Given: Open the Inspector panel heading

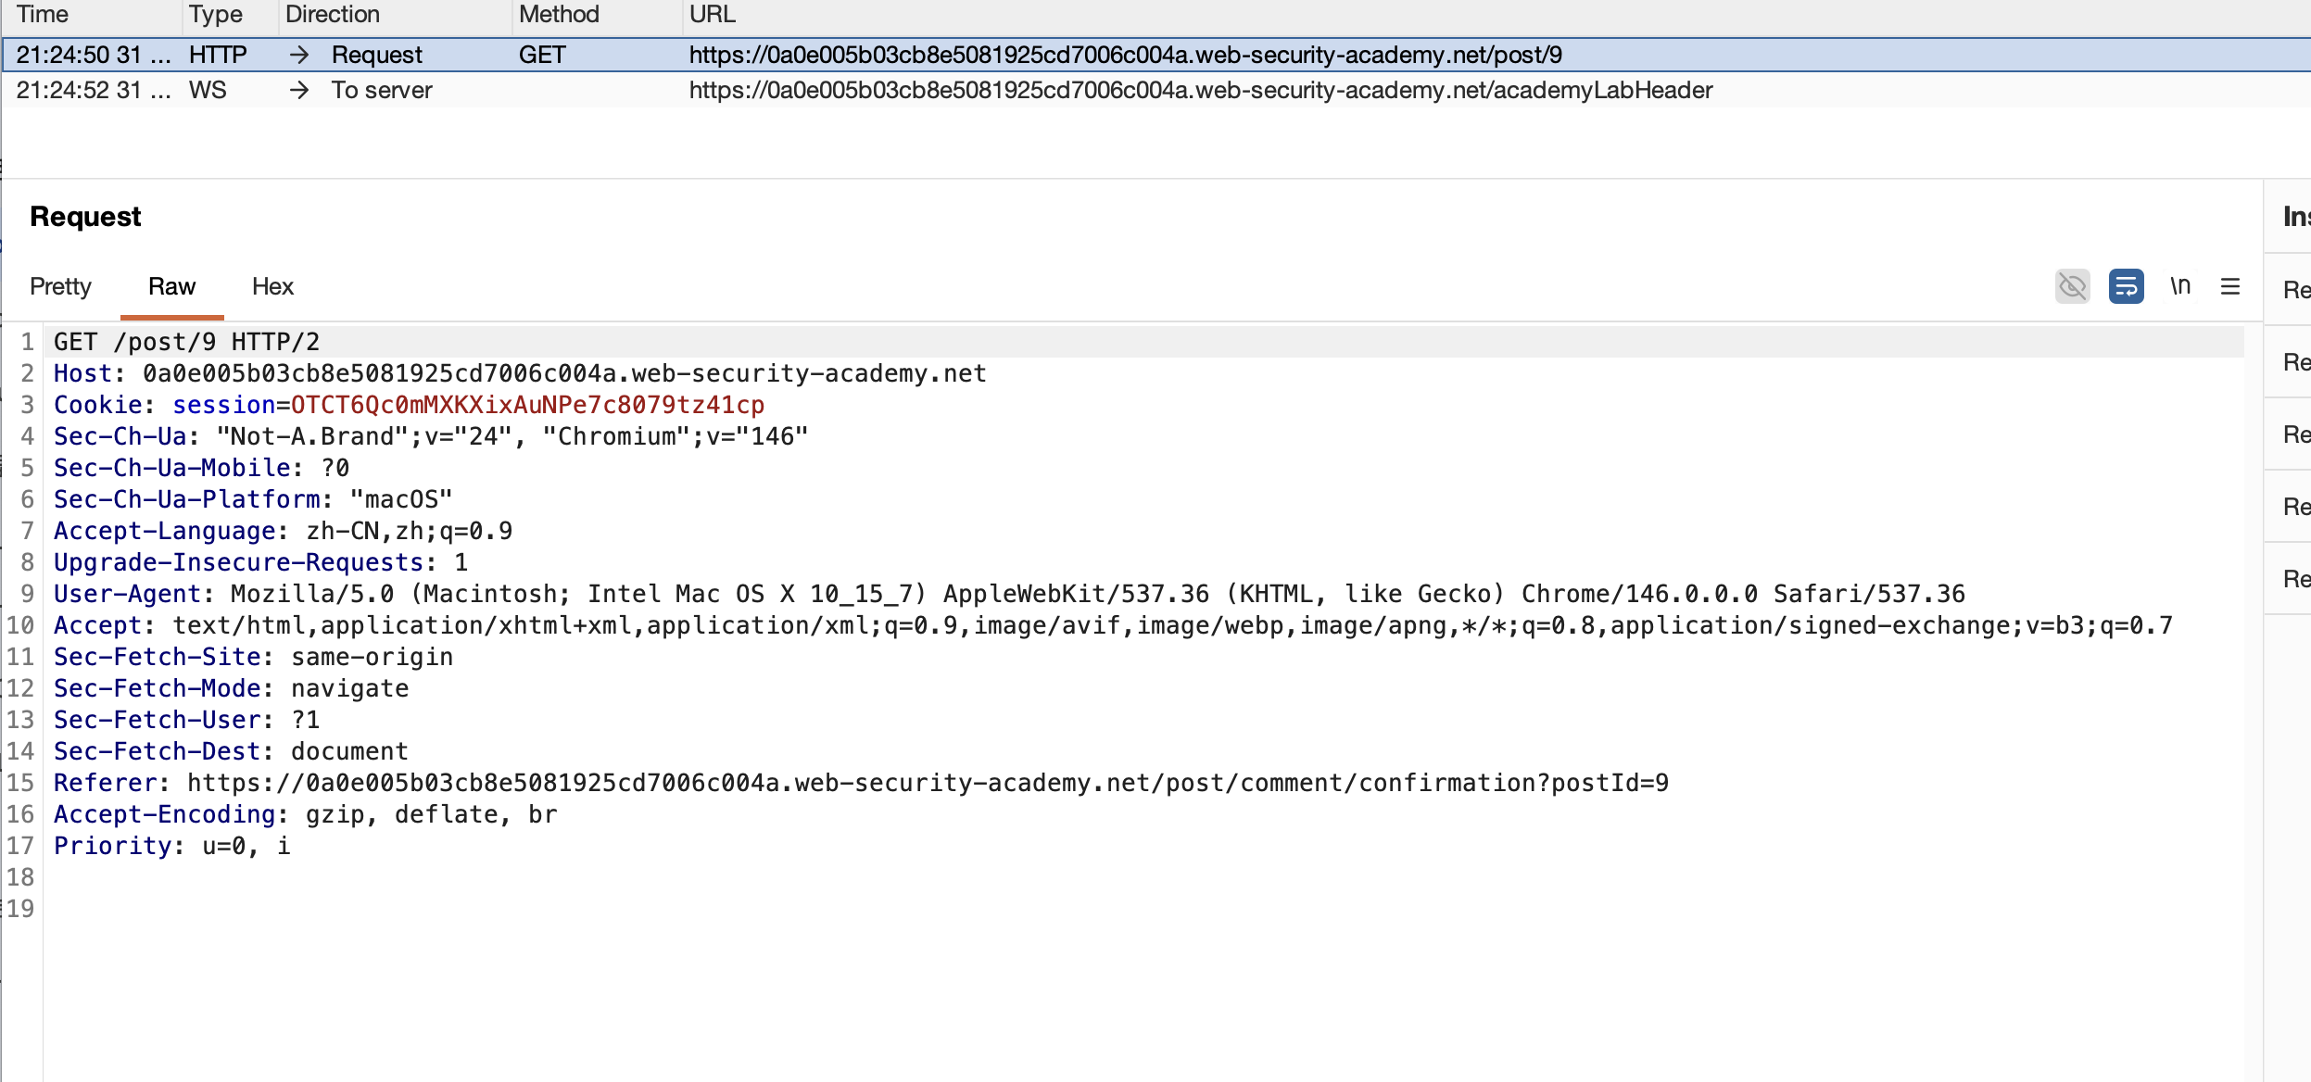Looking at the screenshot, I should point(2294,217).
